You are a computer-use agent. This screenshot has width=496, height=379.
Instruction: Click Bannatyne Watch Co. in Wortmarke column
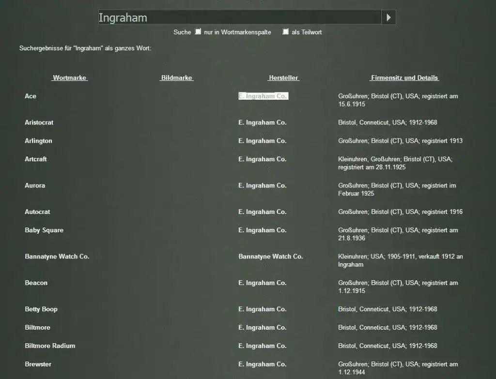[57, 257]
